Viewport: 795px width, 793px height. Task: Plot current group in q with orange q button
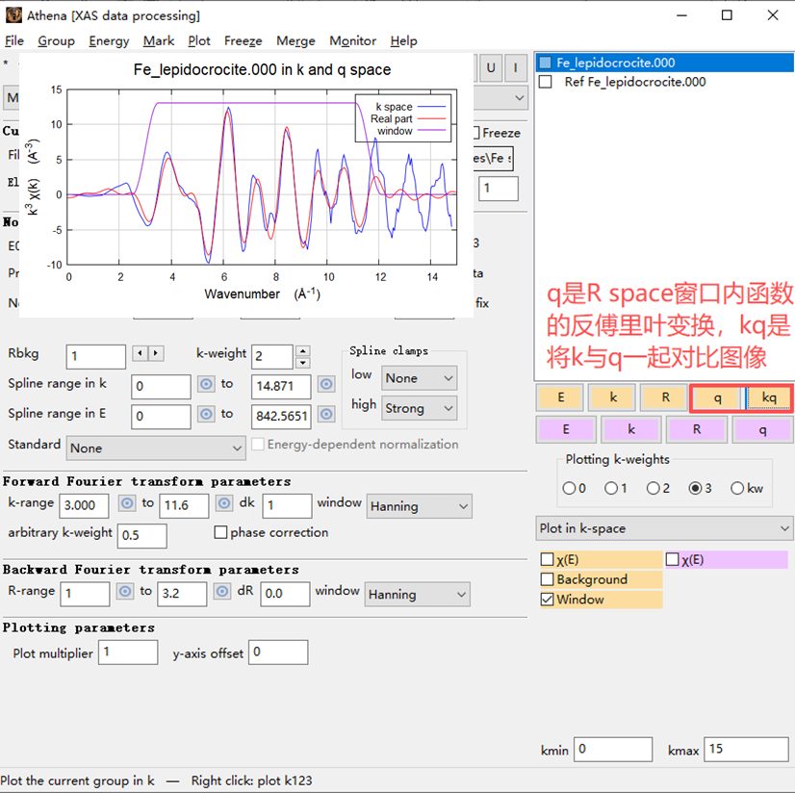pos(717,397)
